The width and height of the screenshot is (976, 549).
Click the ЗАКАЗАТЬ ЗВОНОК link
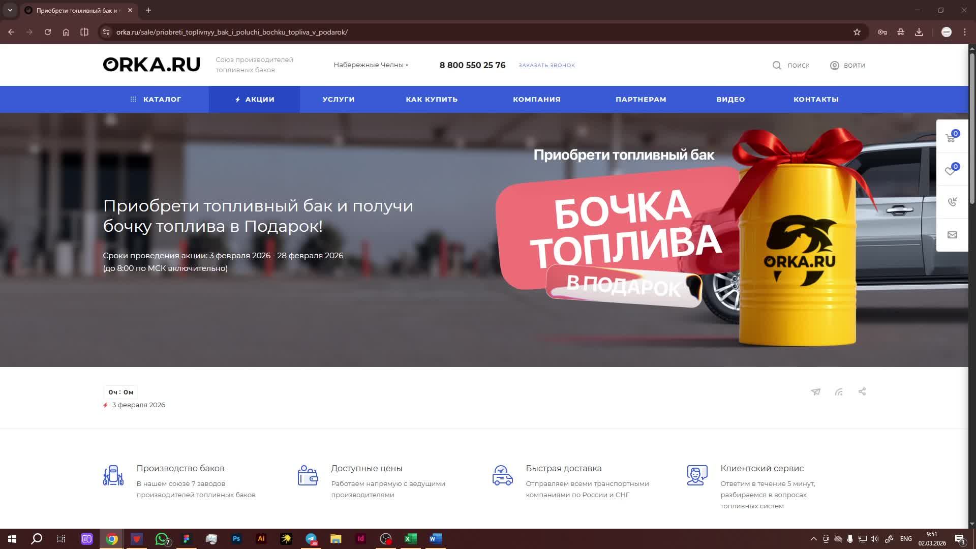(x=546, y=65)
